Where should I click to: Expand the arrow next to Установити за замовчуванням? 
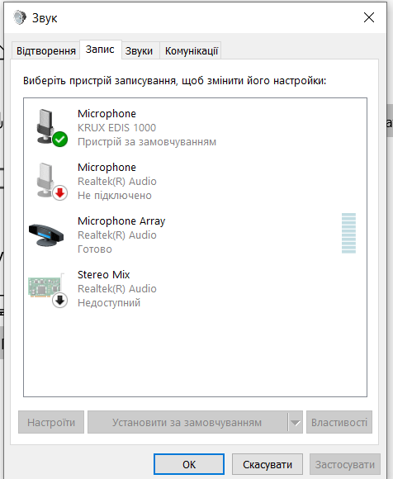pyautogui.click(x=295, y=422)
